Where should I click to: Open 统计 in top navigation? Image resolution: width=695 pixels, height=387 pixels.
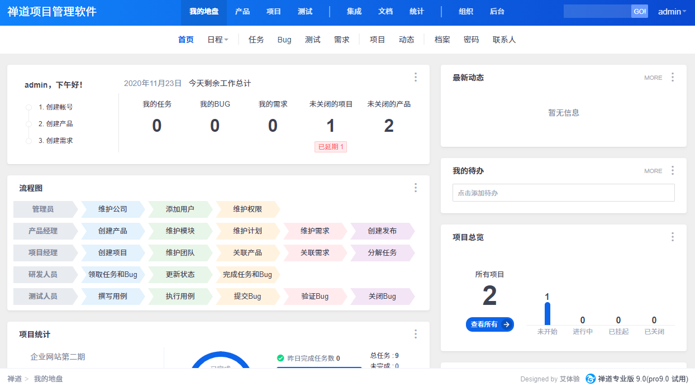[417, 12]
